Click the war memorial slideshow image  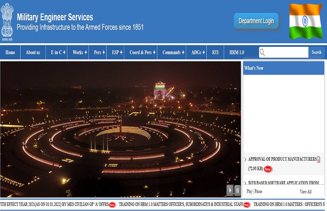(x=120, y=129)
